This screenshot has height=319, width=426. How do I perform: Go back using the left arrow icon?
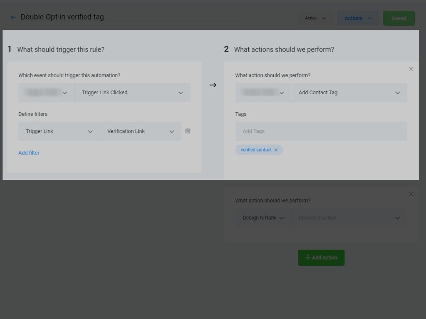[13, 17]
